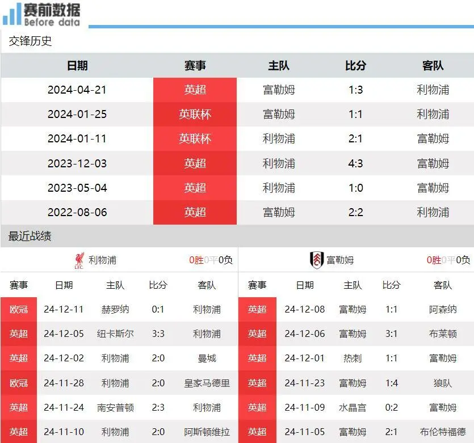Click the 1:0 score cell
The image size is (474, 443).
355,188
